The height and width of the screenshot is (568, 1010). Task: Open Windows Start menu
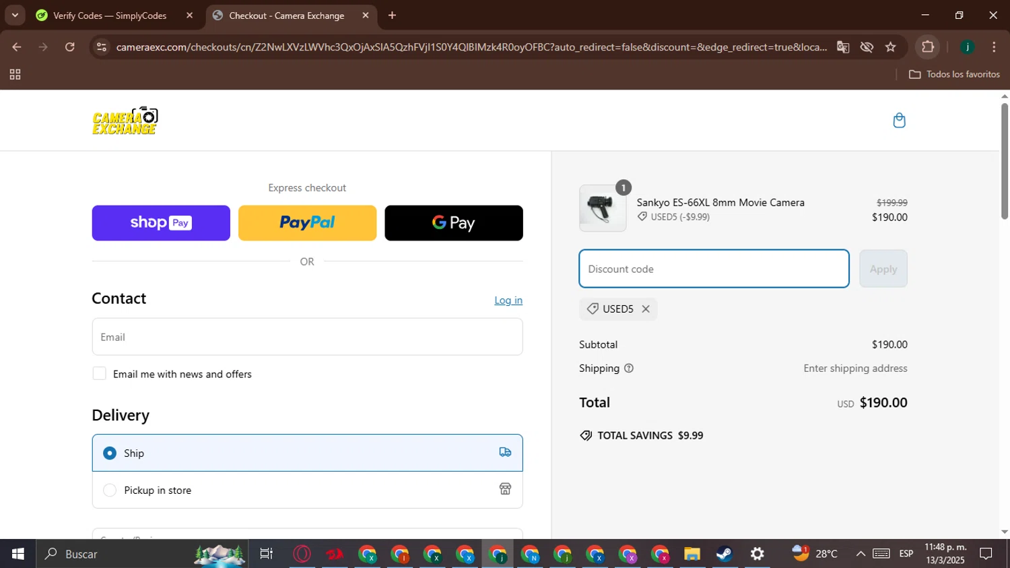click(18, 554)
